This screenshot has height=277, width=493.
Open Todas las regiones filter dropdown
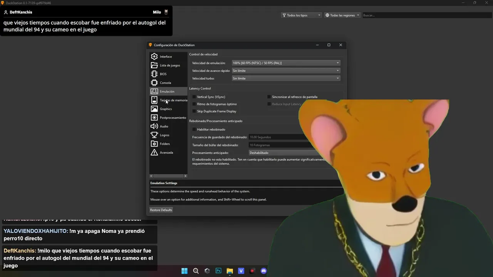pos(342,15)
